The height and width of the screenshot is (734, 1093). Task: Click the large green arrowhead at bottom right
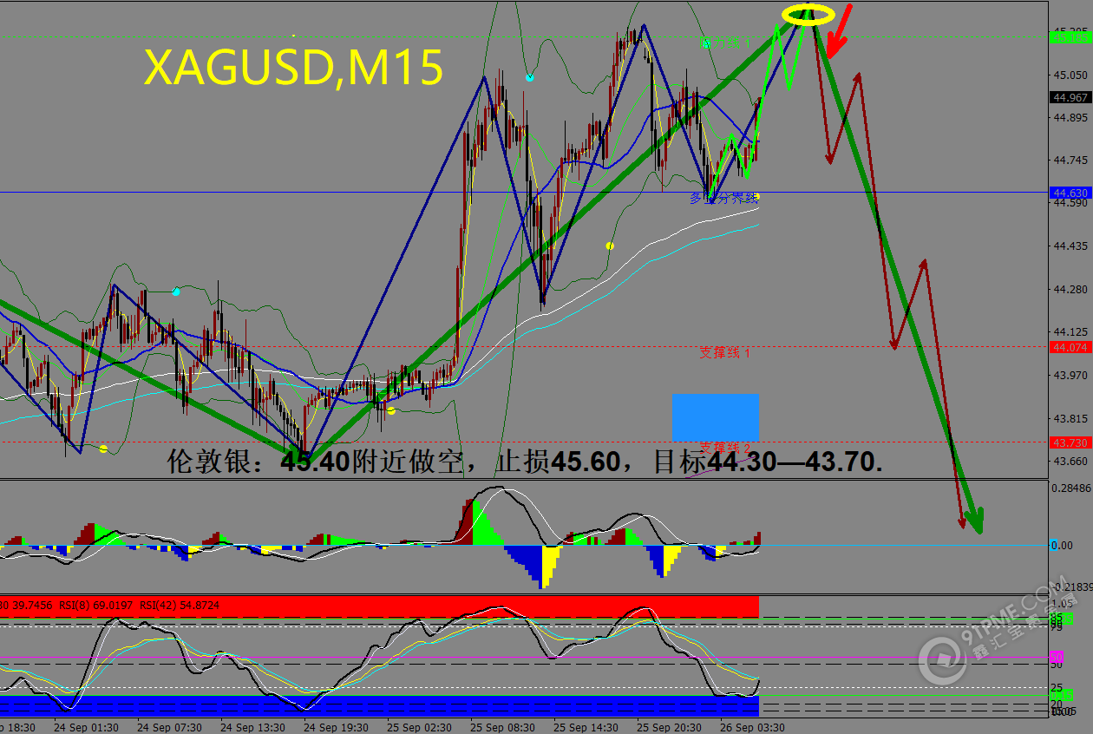974,520
